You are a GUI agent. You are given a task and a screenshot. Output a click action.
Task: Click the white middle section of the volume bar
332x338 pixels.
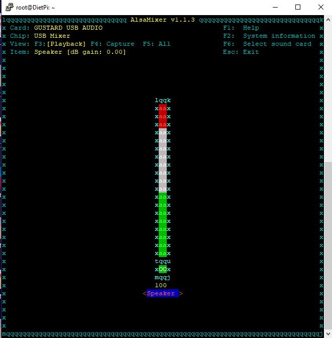pos(163,160)
